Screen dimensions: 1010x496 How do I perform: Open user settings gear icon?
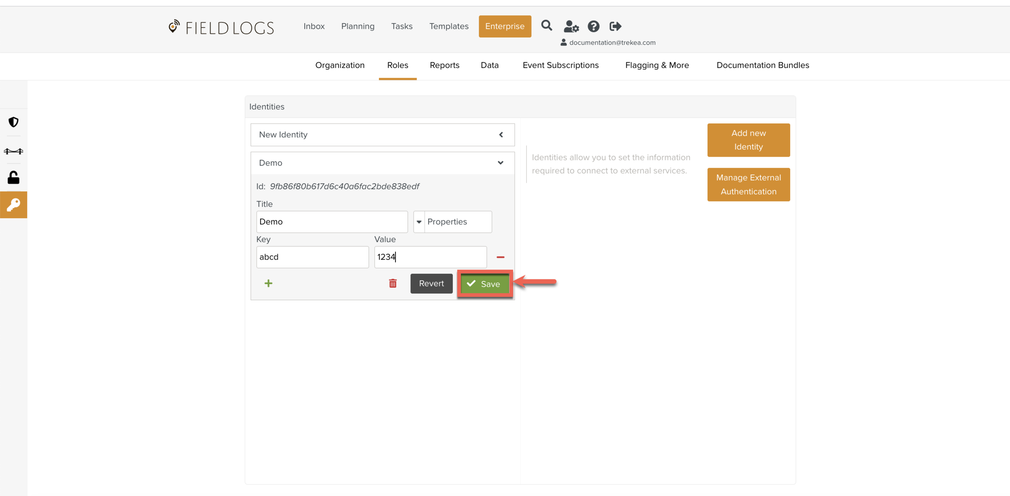click(571, 27)
